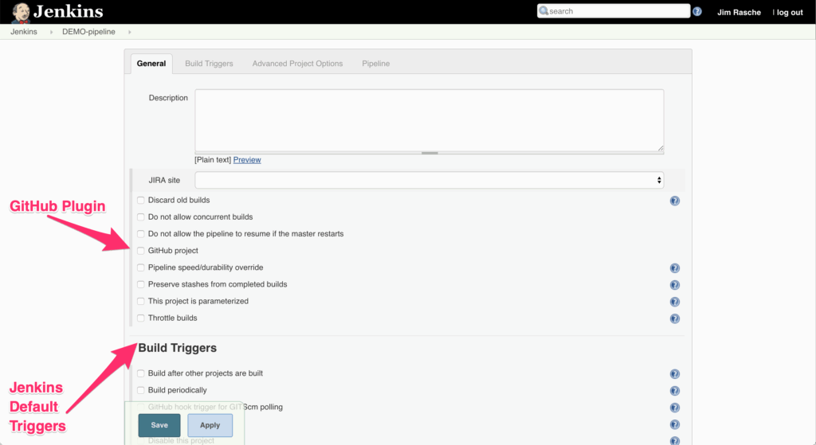Open help for Pipeline speed/durability override

(674, 268)
